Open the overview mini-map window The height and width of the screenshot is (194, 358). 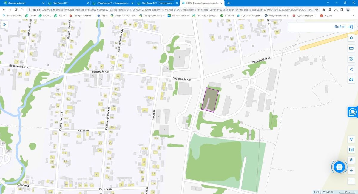tap(351, 150)
